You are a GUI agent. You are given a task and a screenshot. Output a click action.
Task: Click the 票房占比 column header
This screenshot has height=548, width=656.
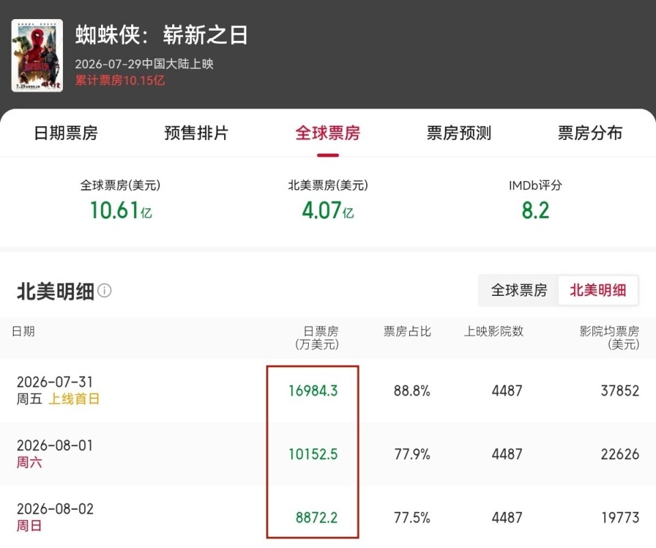(x=407, y=331)
